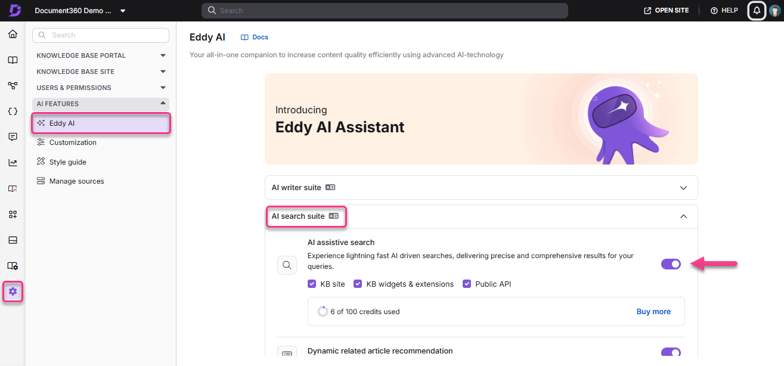Click the notification bell icon
This screenshot has width=784, height=366.
[756, 10]
